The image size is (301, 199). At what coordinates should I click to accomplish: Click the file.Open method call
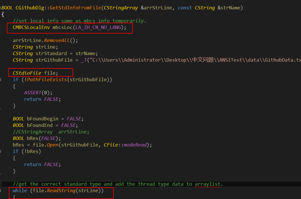(53, 145)
